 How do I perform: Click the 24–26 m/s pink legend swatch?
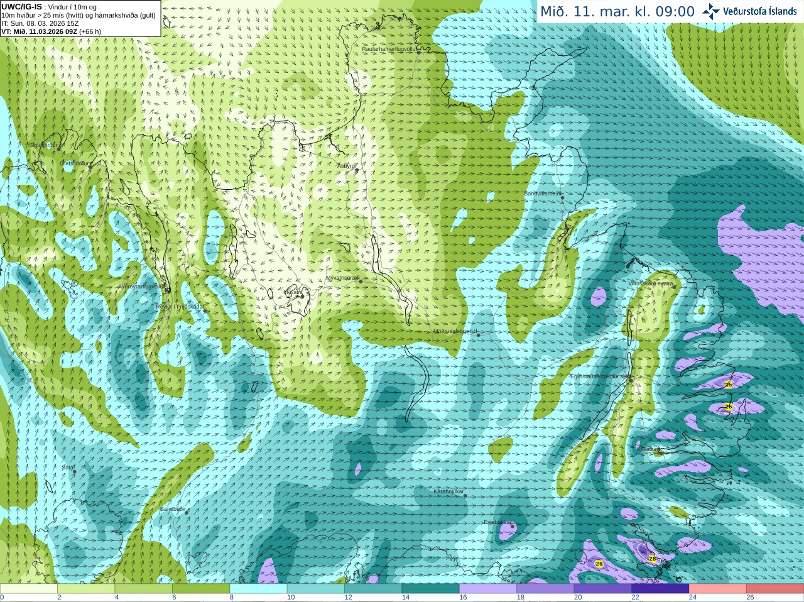pyautogui.click(x=718, y=589)
